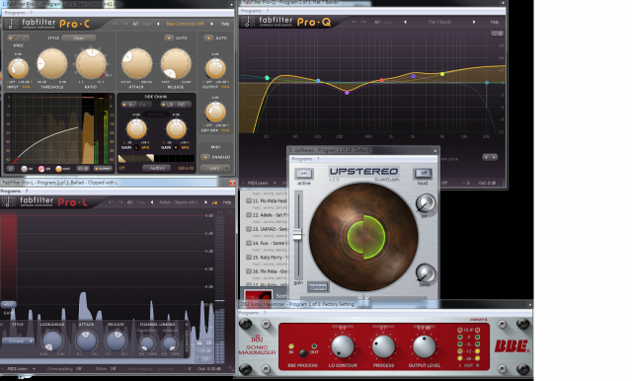The image size is (632, 381).
Task: Click UpStereo stereo width sphere
Action: point(363,237)
